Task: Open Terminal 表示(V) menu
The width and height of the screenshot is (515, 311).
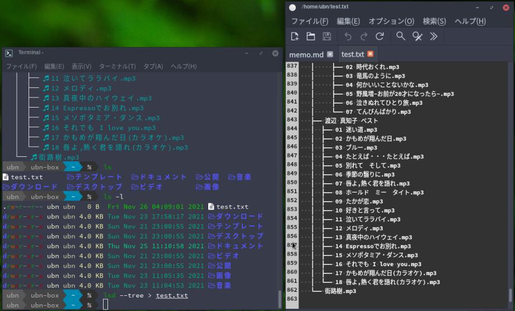Action: tap(82, 67)
